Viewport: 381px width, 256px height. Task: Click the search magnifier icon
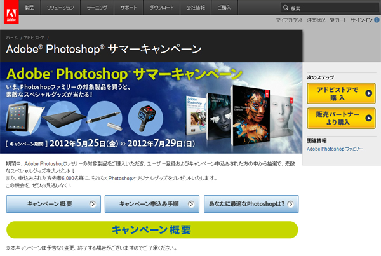[x=286, y=8]
